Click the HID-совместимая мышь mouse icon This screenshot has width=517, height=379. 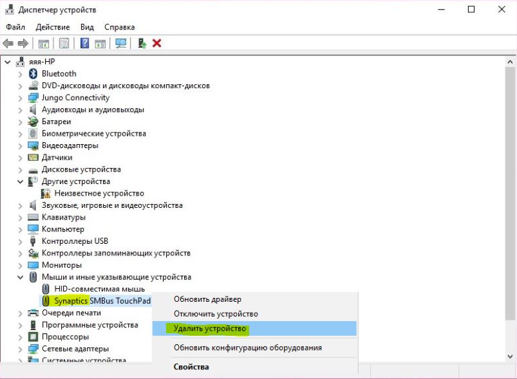point(46,289)
